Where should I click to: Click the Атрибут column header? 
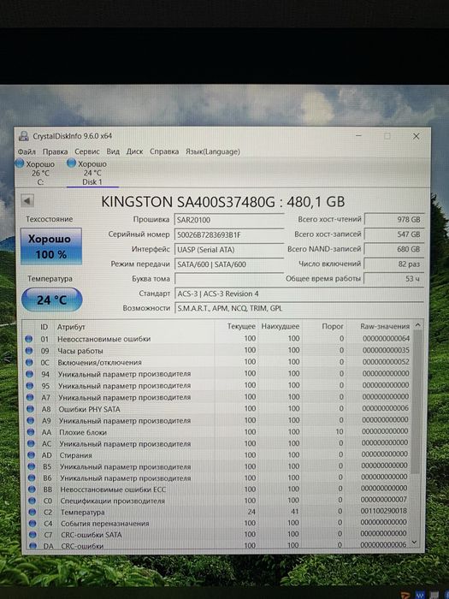pos(71,327)
